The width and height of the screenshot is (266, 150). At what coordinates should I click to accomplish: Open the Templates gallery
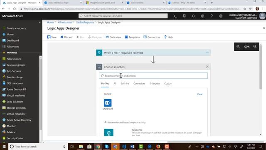click(132, 37)
